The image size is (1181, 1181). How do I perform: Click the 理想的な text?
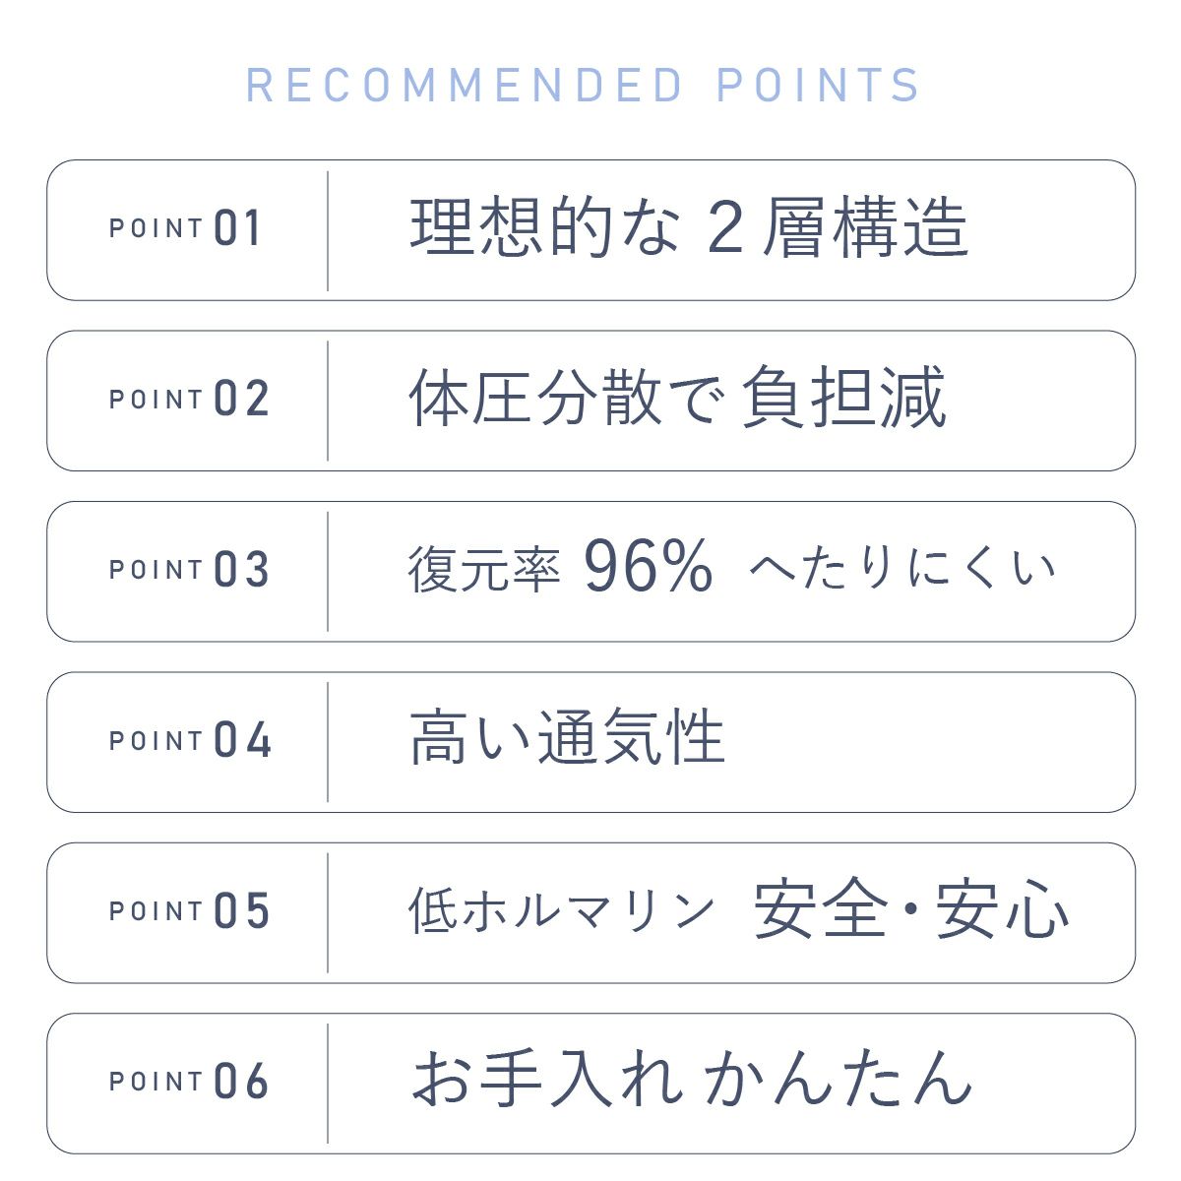(544, 228)
